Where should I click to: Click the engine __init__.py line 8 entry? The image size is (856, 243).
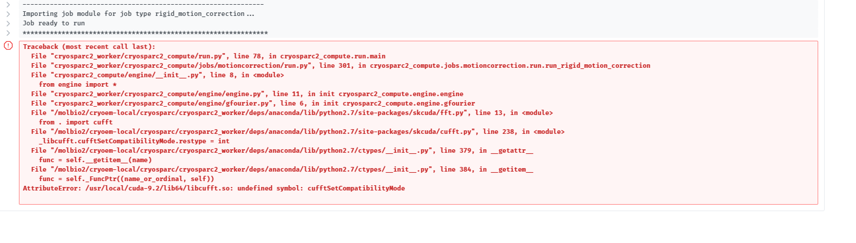(x=158, y=75)
